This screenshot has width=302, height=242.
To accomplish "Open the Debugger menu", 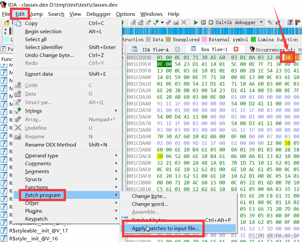I will tap(99, 14).
